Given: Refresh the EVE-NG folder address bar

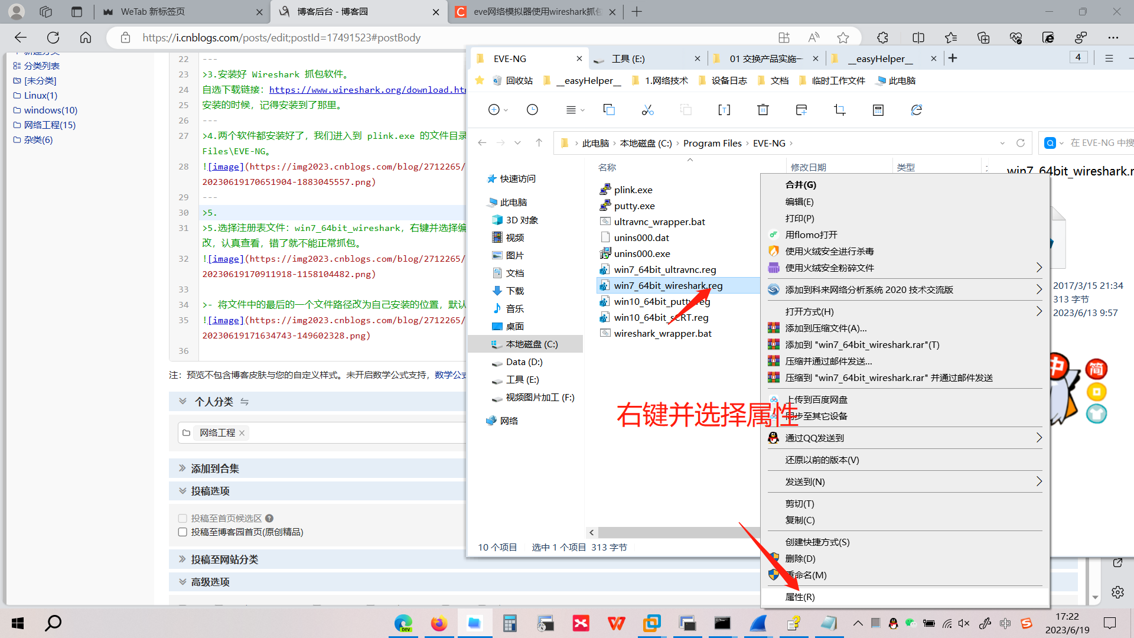Looking at the screenshot, I should (1020, 143).
